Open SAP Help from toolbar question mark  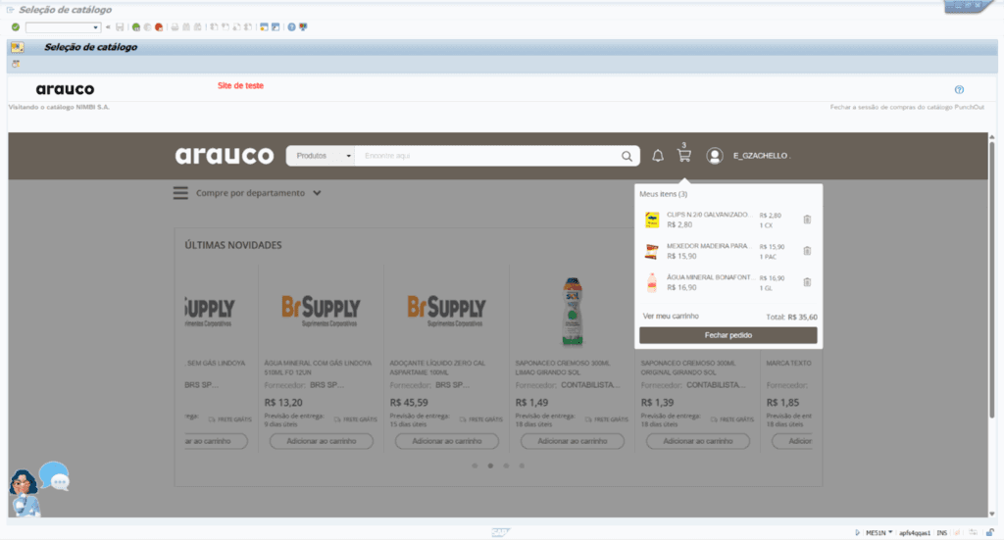coord(291,26)
